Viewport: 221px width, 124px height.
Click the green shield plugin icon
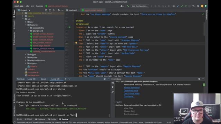pyautogui.click(x=206, y=6)
